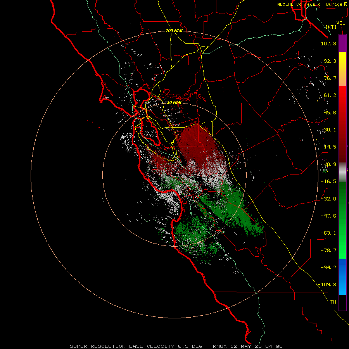This screenshot has height=349, width=349.
Task: Click the 92.3 velocity scale value
Action: 330,61
